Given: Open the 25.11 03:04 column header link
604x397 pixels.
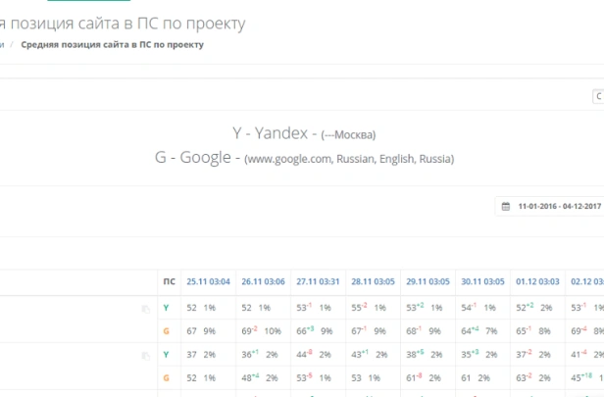Looking at the screenshot, I should pos(209,282).
